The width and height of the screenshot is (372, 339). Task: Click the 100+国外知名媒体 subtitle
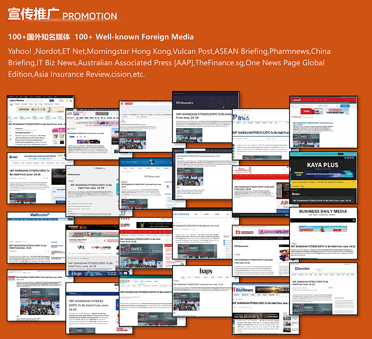(x=39, y=37)
